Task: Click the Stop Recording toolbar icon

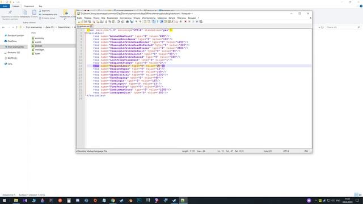Action: pyautogui.click(x=189, y=22)
